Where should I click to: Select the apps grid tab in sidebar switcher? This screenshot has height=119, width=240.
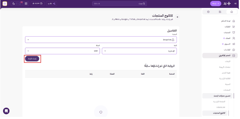(220, 12)
